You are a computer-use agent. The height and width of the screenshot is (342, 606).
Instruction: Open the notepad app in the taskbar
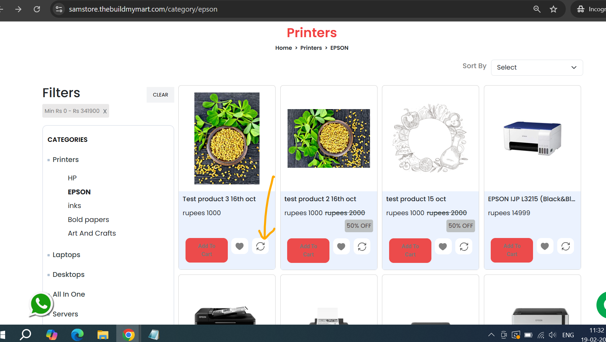point(154,335)
